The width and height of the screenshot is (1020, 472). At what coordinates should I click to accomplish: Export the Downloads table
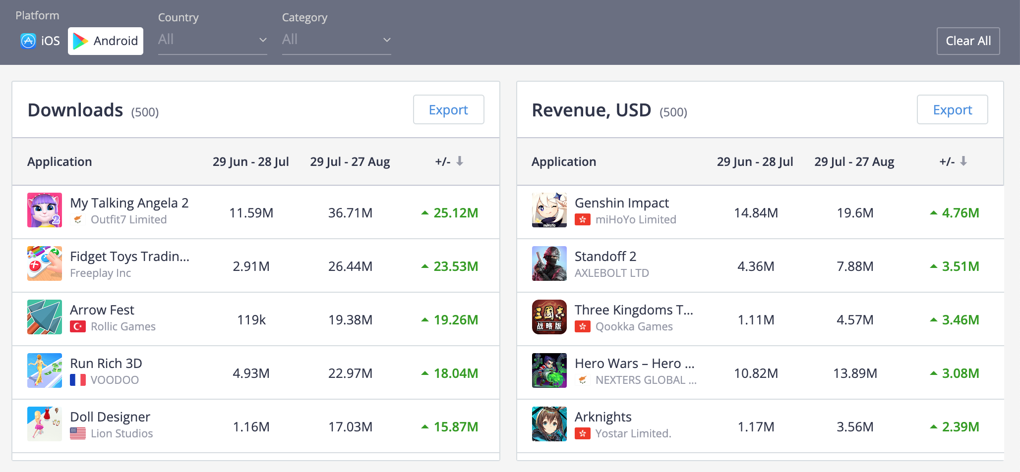coord(448,109)
